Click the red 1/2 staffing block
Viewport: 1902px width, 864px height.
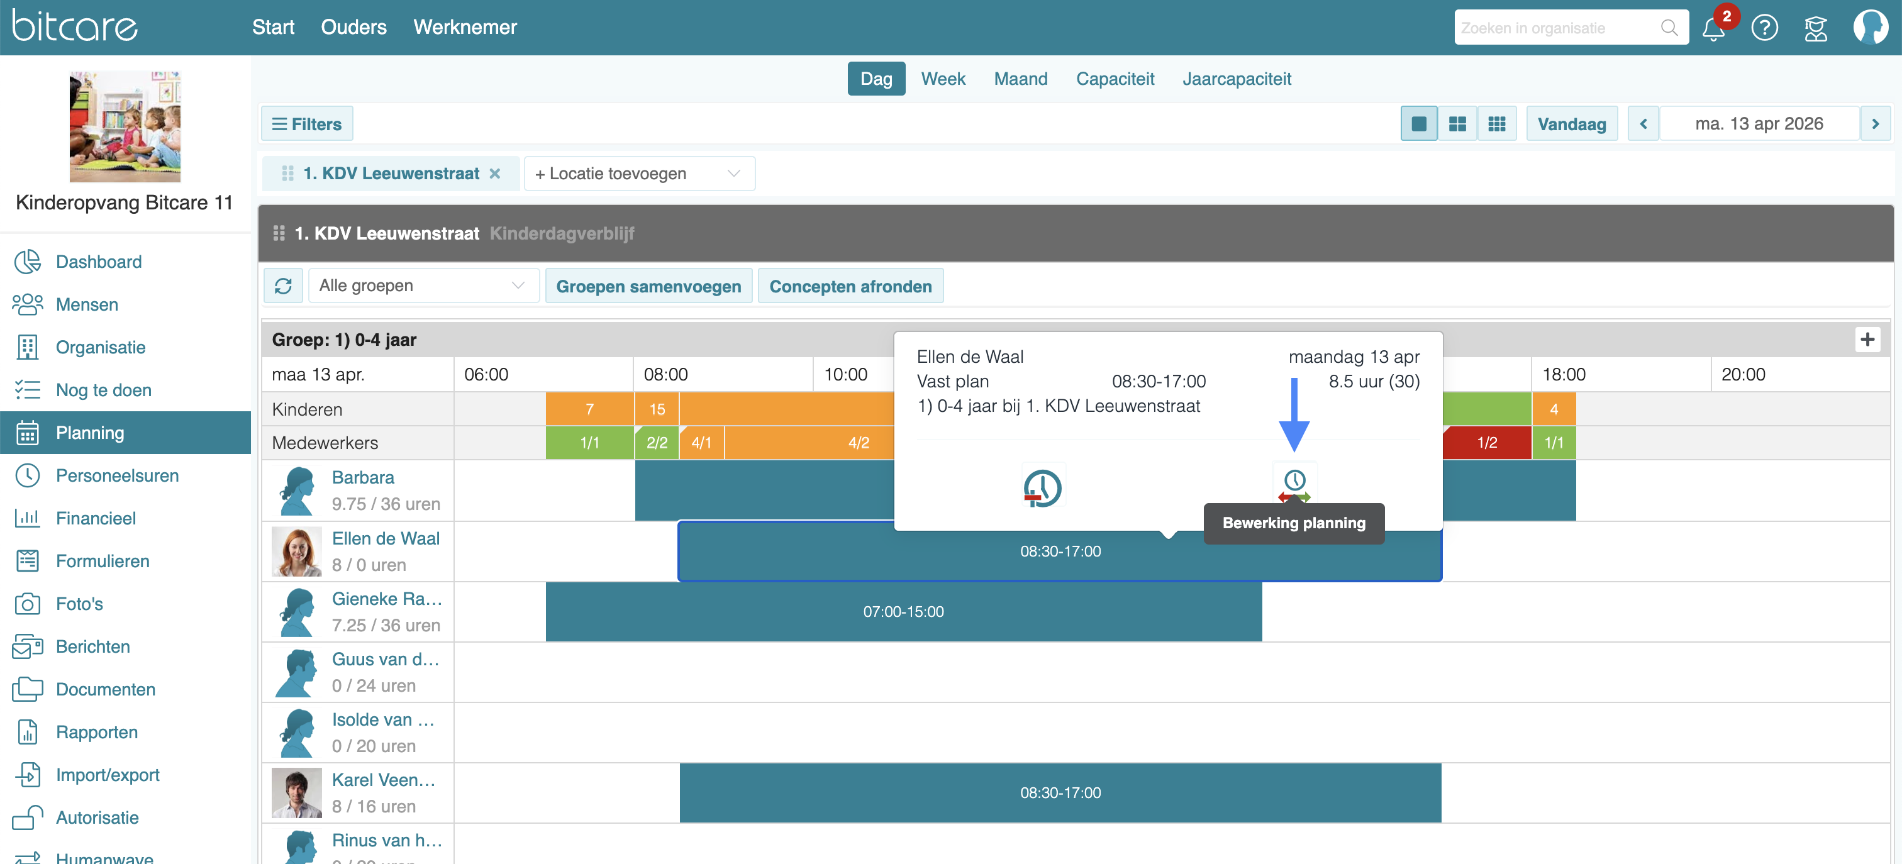click(1486, 442)
